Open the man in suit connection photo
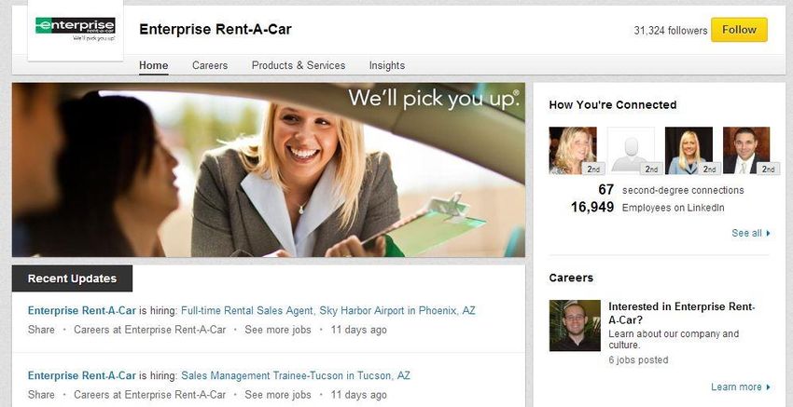This screenshot has height=407, width=793. 746,151
